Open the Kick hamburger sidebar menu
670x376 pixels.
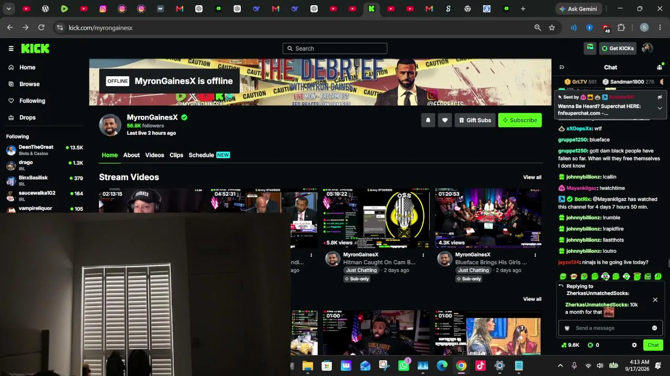11,49
